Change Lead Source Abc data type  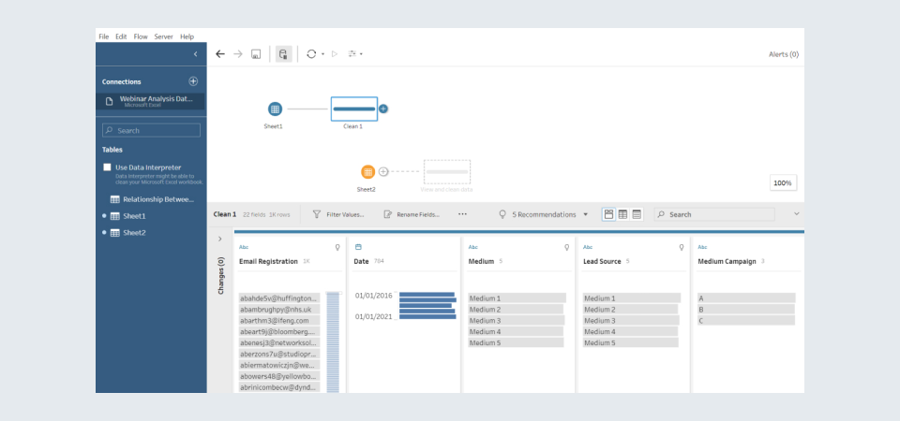[x=588, y=247]
